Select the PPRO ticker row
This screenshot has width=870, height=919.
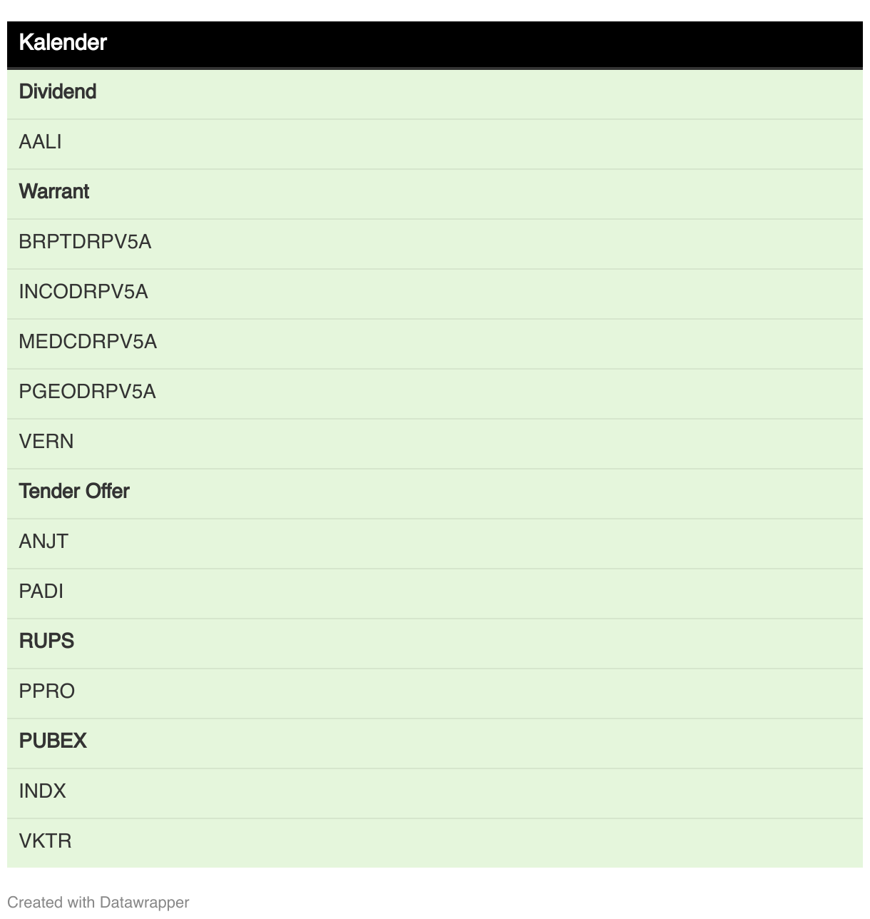tap(47, 691)
